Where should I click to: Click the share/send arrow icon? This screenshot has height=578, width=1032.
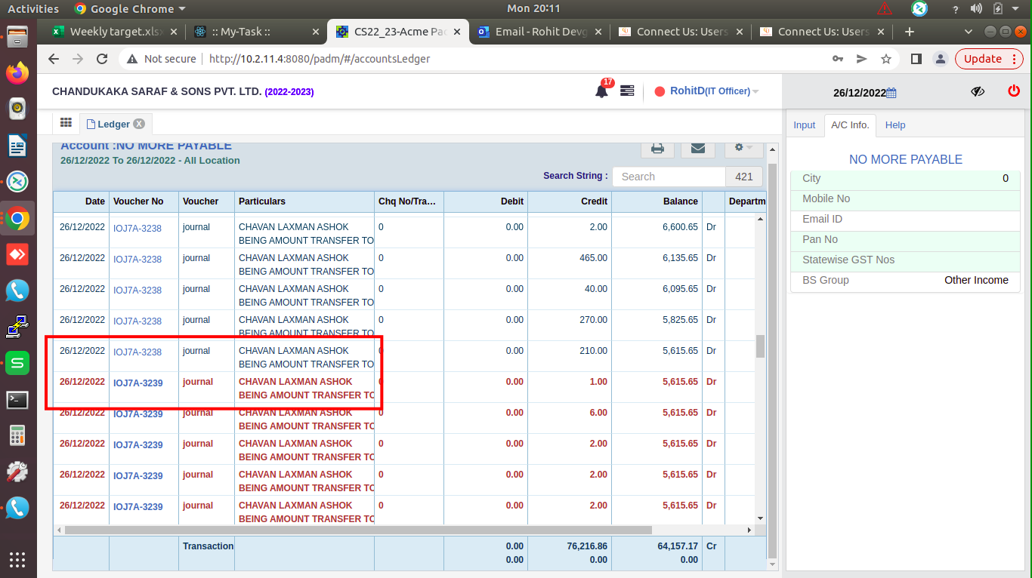point(861,59)
